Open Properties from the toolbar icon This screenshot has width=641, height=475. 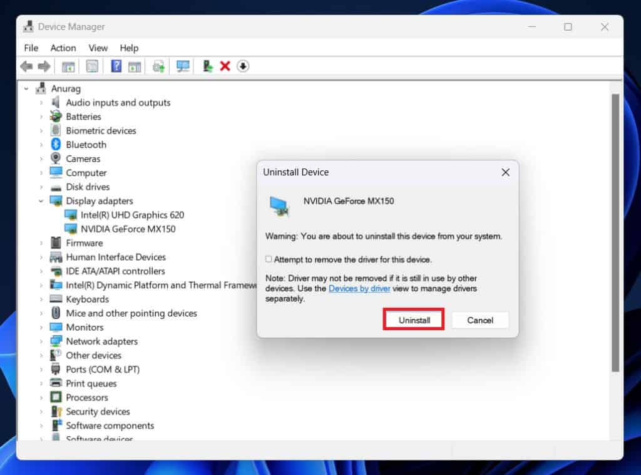click(91, 66)
